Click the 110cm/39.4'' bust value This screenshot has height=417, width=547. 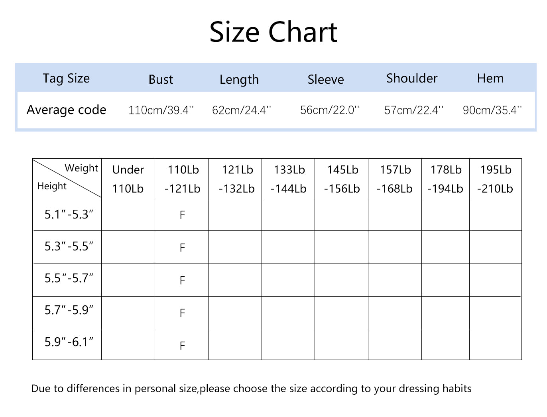point(161,110)
